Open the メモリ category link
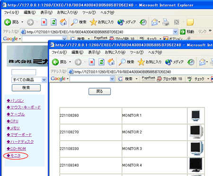The image size is (213, 176). 13,128
